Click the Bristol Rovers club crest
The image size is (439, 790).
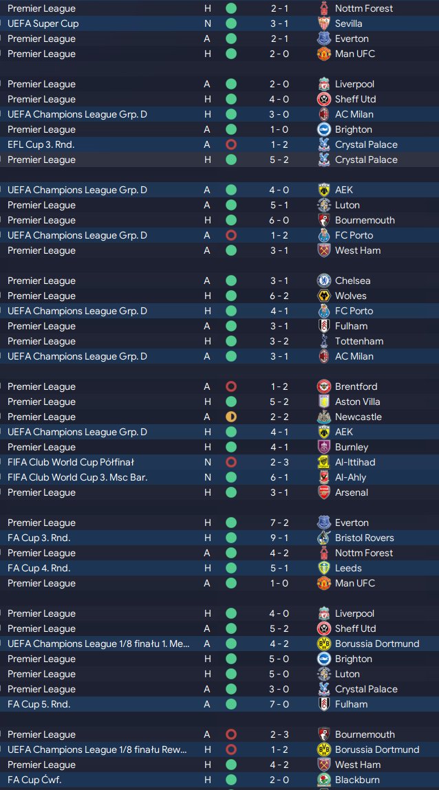pos(323,538)
